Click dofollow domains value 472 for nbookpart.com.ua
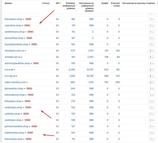The image size is (158, 143). tap(73, 51)
